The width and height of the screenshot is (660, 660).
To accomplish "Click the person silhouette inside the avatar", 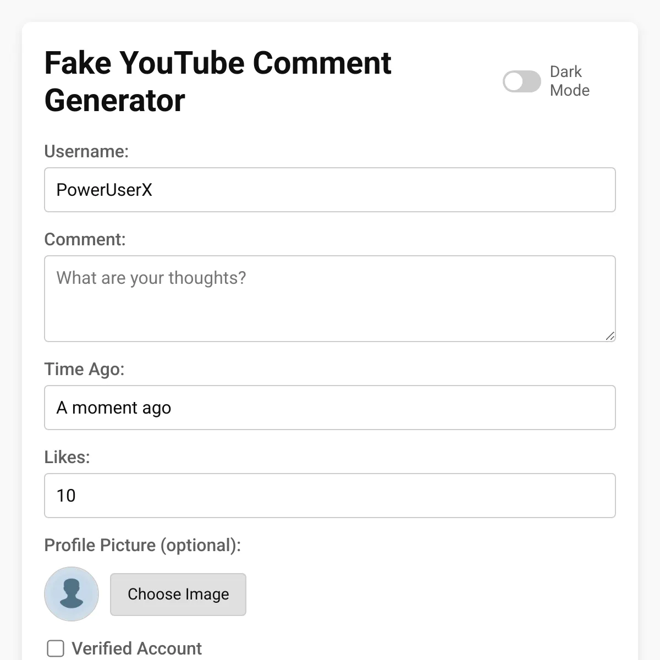I will tap(71, 593).
